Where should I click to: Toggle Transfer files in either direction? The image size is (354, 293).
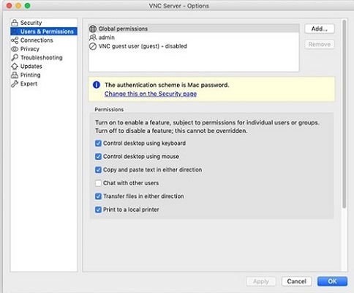click(98, 196)
